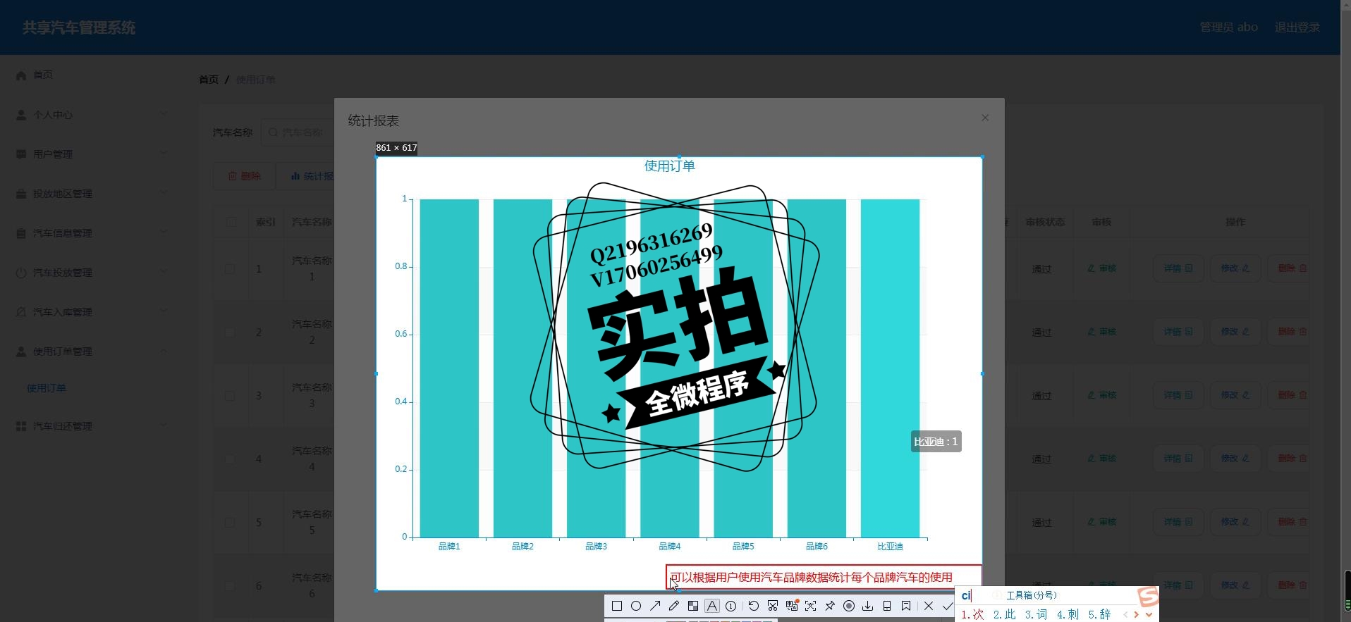This screenshot has width=1351, height=622.
Task: Select the arrow annotation tool
Action: coord(655,606)
